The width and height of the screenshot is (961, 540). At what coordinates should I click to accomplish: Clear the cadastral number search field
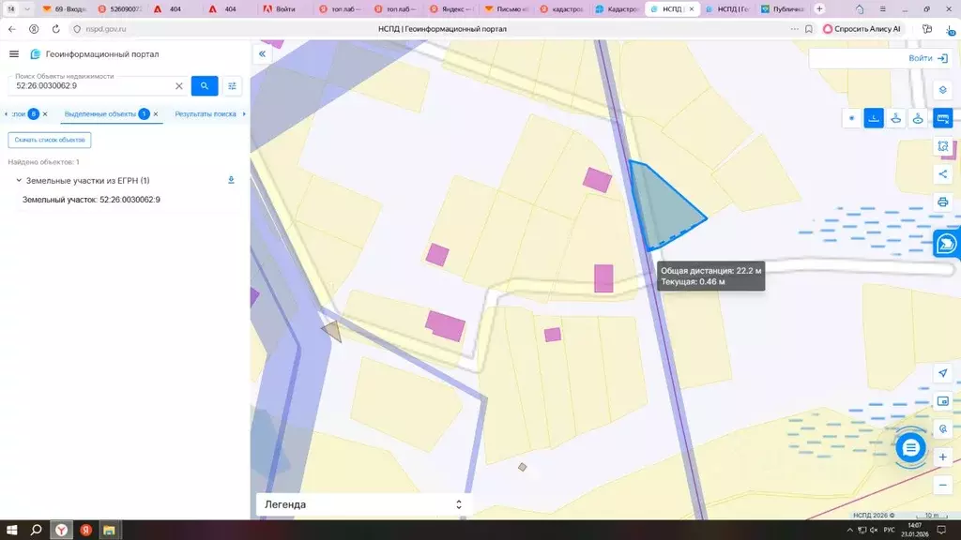point(179,86)
